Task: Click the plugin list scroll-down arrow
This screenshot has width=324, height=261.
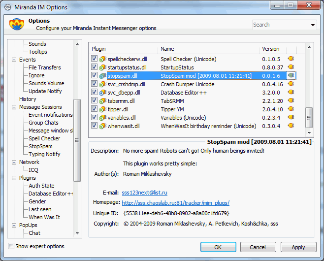Action: [309, 133]
